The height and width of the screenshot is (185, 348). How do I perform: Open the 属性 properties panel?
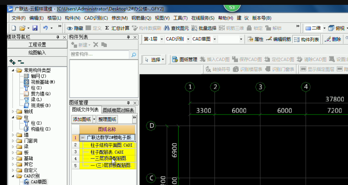click(x=255, y=39)
